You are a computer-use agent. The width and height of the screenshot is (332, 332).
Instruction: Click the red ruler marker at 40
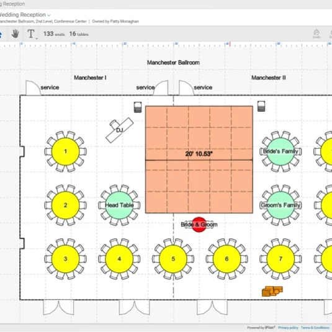230,44
